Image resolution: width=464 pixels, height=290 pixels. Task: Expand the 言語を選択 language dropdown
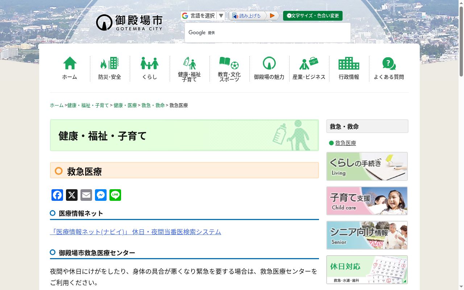[203, 16]
